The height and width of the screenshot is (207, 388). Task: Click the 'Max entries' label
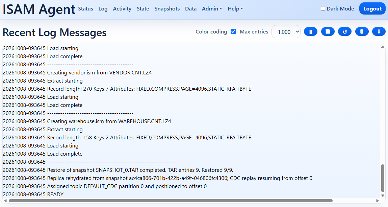[254, 32]
